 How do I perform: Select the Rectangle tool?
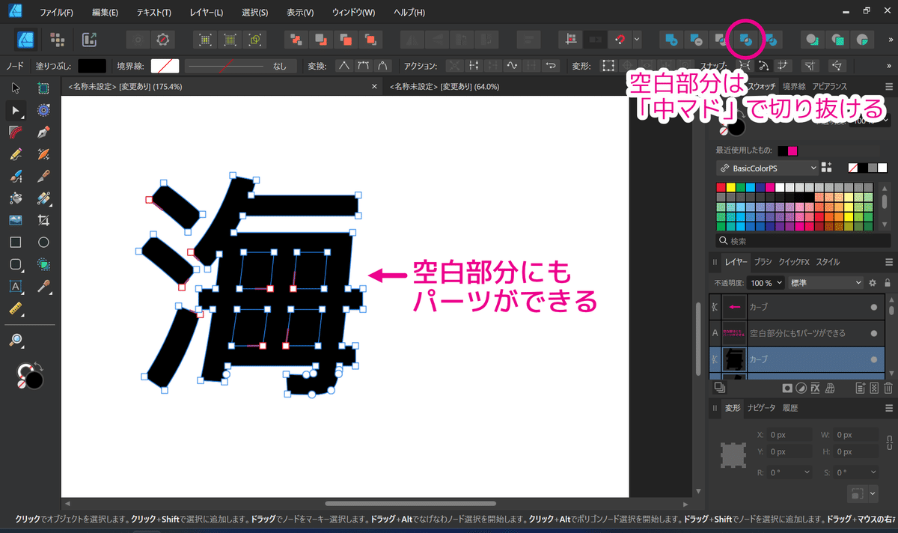(16, 243)
